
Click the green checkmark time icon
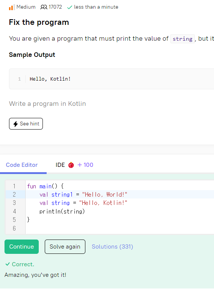coord(70,8)
